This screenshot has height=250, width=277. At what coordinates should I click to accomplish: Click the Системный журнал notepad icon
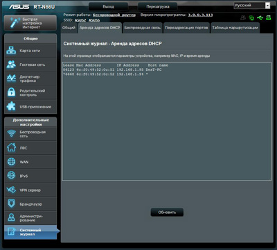click(11, 232)
